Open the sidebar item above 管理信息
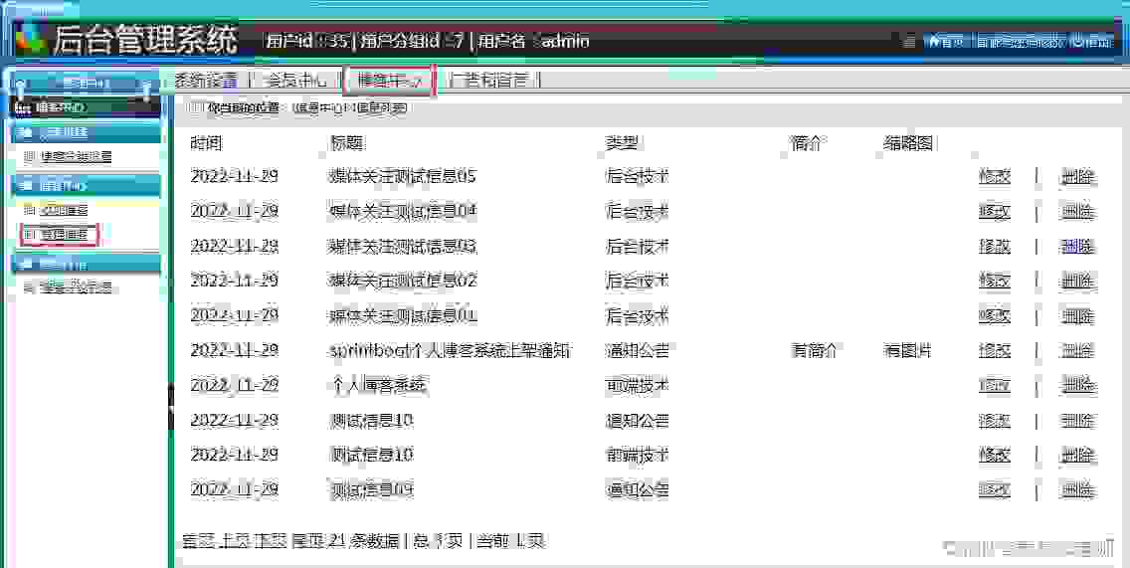This screenshot has width=1130, height=568. tap(65, 211)
